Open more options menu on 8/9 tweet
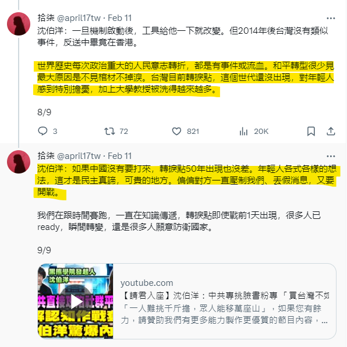 click(331, 19)
